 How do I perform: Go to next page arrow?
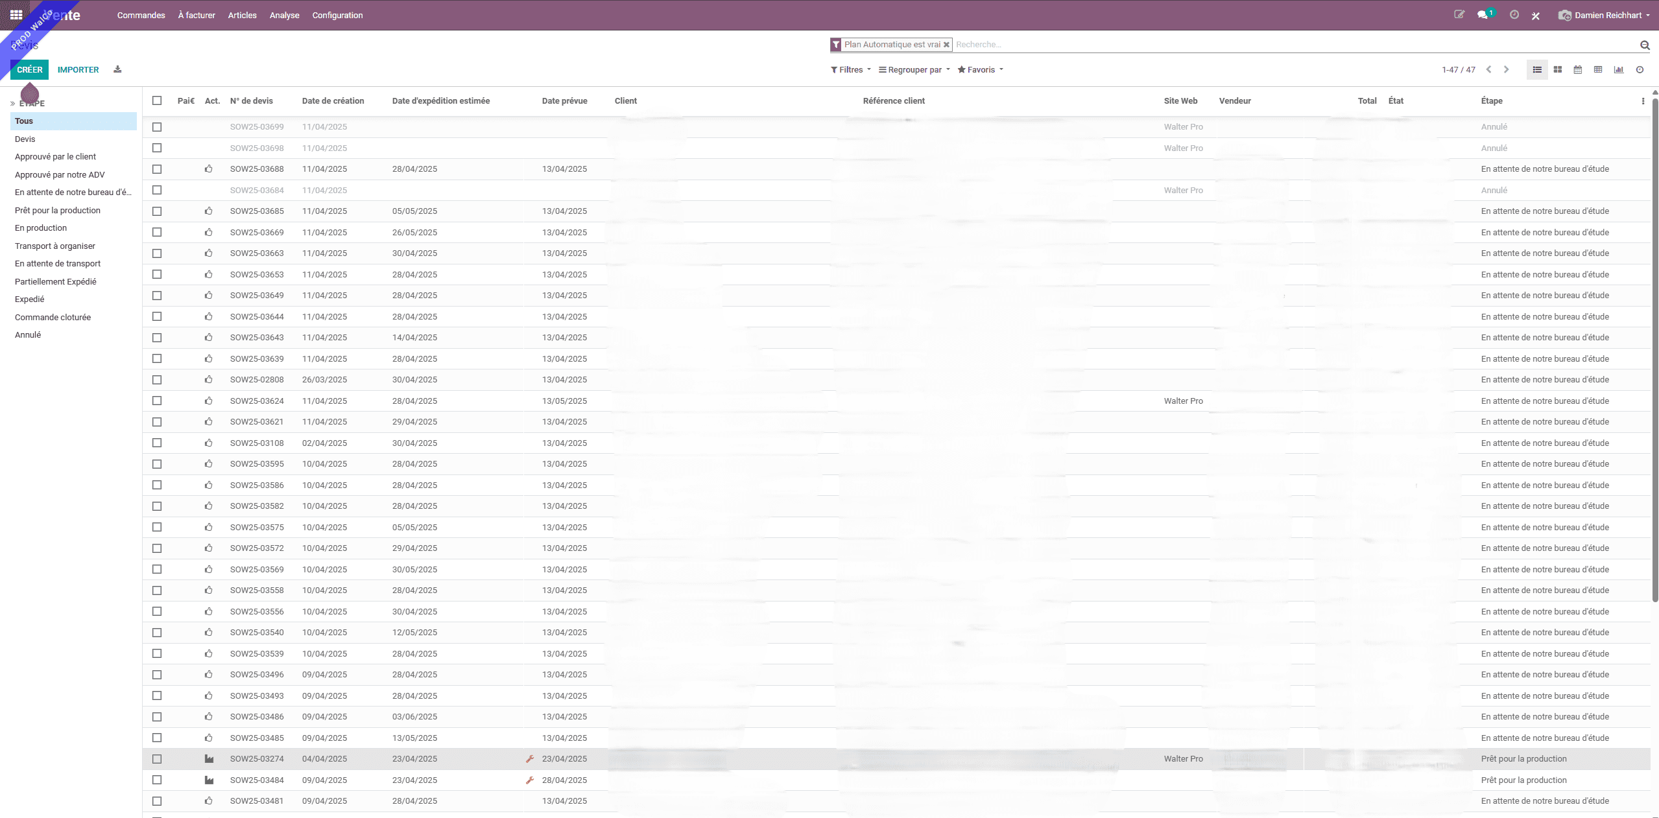(1506, 69)
